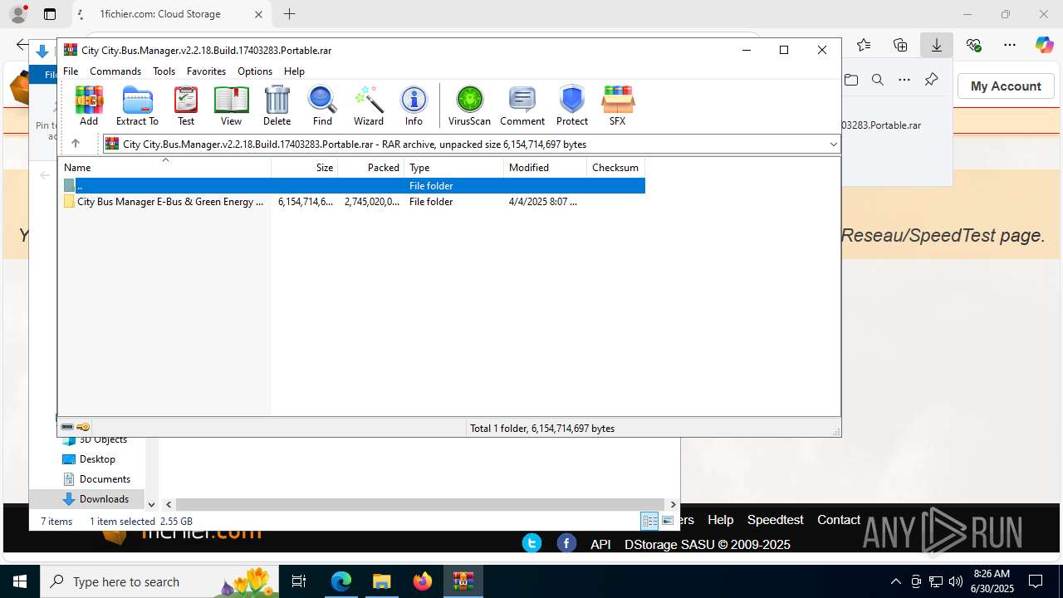
Task: Open the Favorites menu
Action: [x=206, y=71]
